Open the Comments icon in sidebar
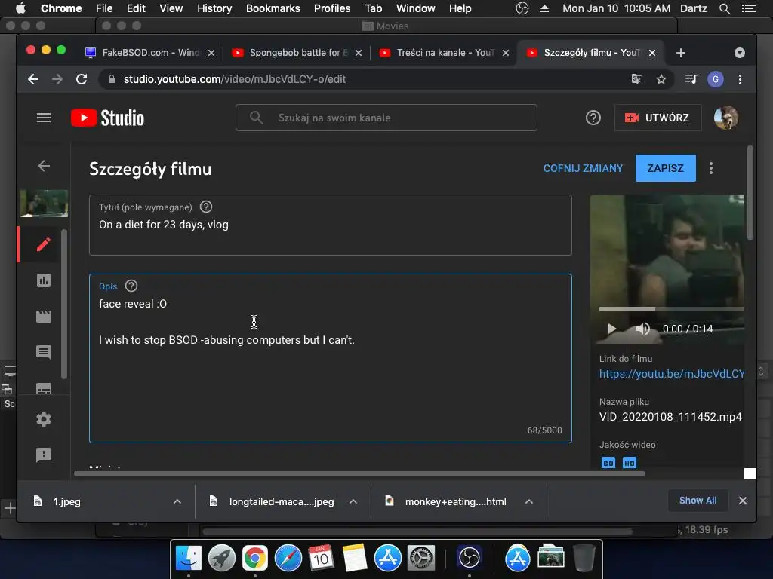Image resolution: width=773 pixels, height=579 pixels. 43,352
